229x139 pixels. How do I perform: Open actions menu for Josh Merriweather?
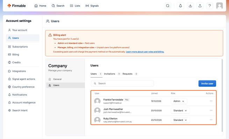tap(211, 110)
